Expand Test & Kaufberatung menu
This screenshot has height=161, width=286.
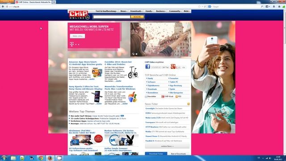click(x=106, y=11)
